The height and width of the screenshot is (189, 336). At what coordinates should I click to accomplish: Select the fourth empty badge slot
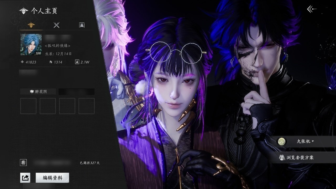pos(87,106)
